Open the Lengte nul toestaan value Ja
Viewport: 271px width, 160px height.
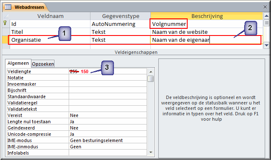click(x=108, y=122)
